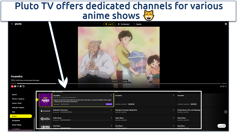Viewport: 237px width, 132px height.
Task: Select the Crunchyroll channel logo
Action: [46, 111]
